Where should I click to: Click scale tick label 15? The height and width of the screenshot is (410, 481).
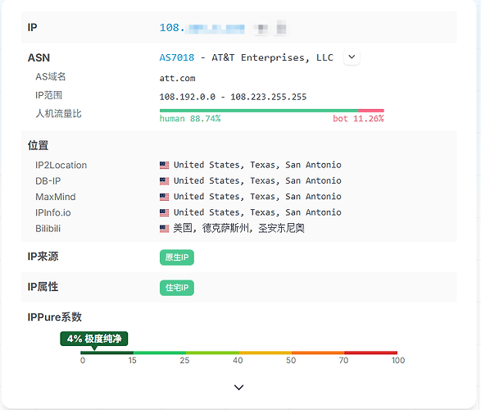click(132, 360)
